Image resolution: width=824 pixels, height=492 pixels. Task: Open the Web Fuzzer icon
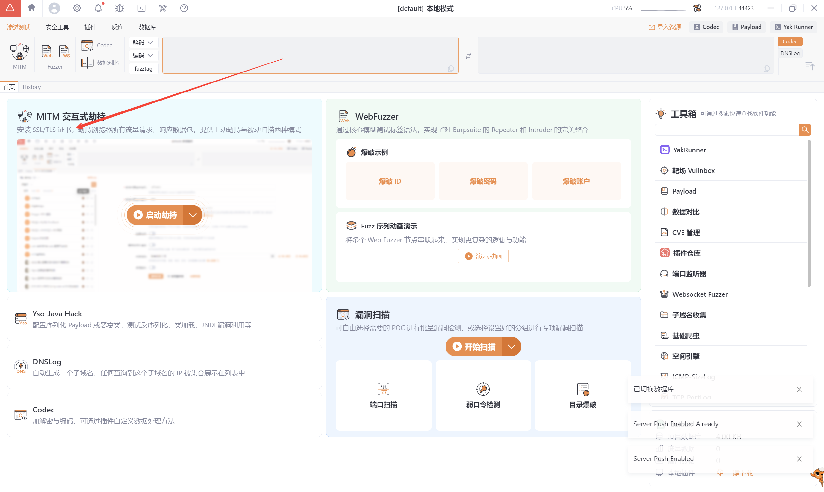pyautogui.click(x=47, y=51)
